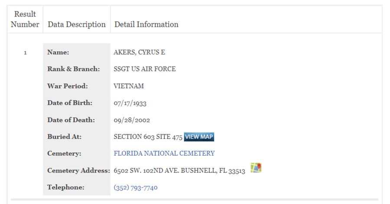Click the Buried At: label
The image size is (390, 204).
coord(65,137)
